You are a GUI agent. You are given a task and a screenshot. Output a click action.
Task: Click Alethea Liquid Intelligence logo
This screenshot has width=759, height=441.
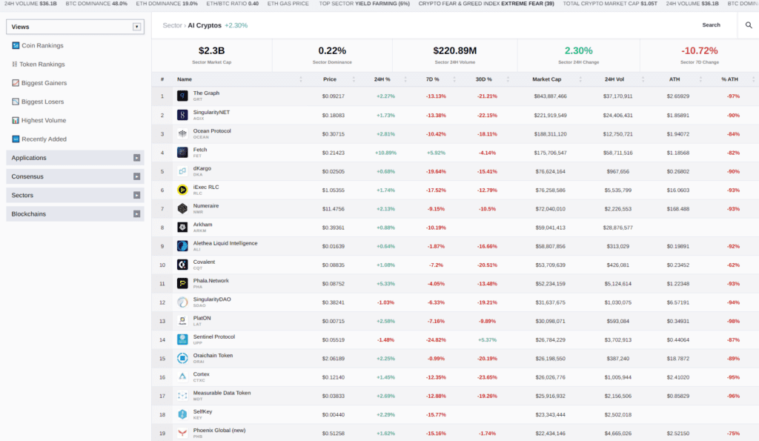(x=182, y=246)
